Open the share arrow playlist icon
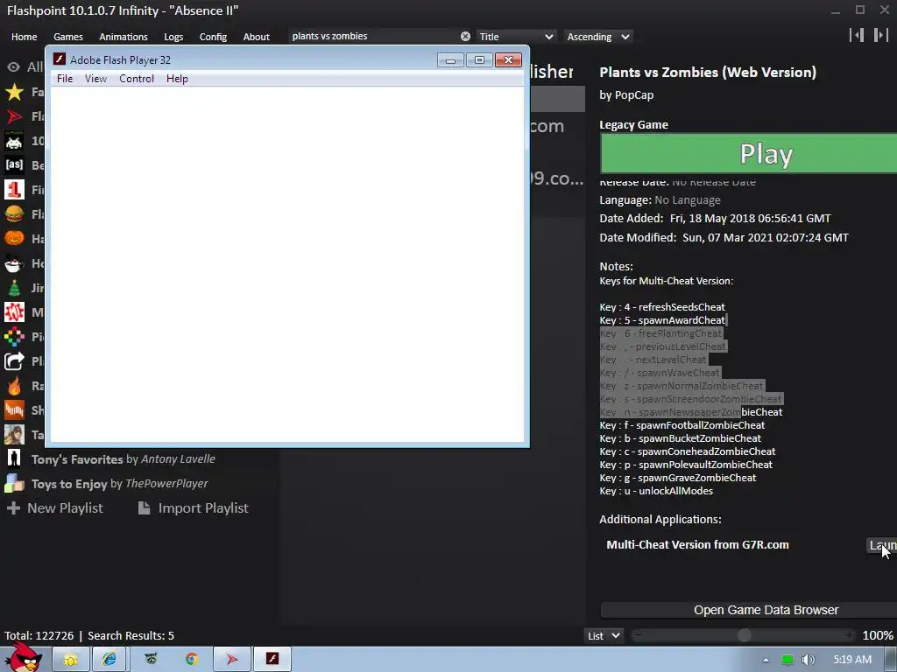897x672 pixels. pos(14,361)
